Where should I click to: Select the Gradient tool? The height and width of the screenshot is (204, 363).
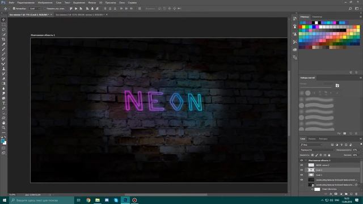(x=3, y=83)
